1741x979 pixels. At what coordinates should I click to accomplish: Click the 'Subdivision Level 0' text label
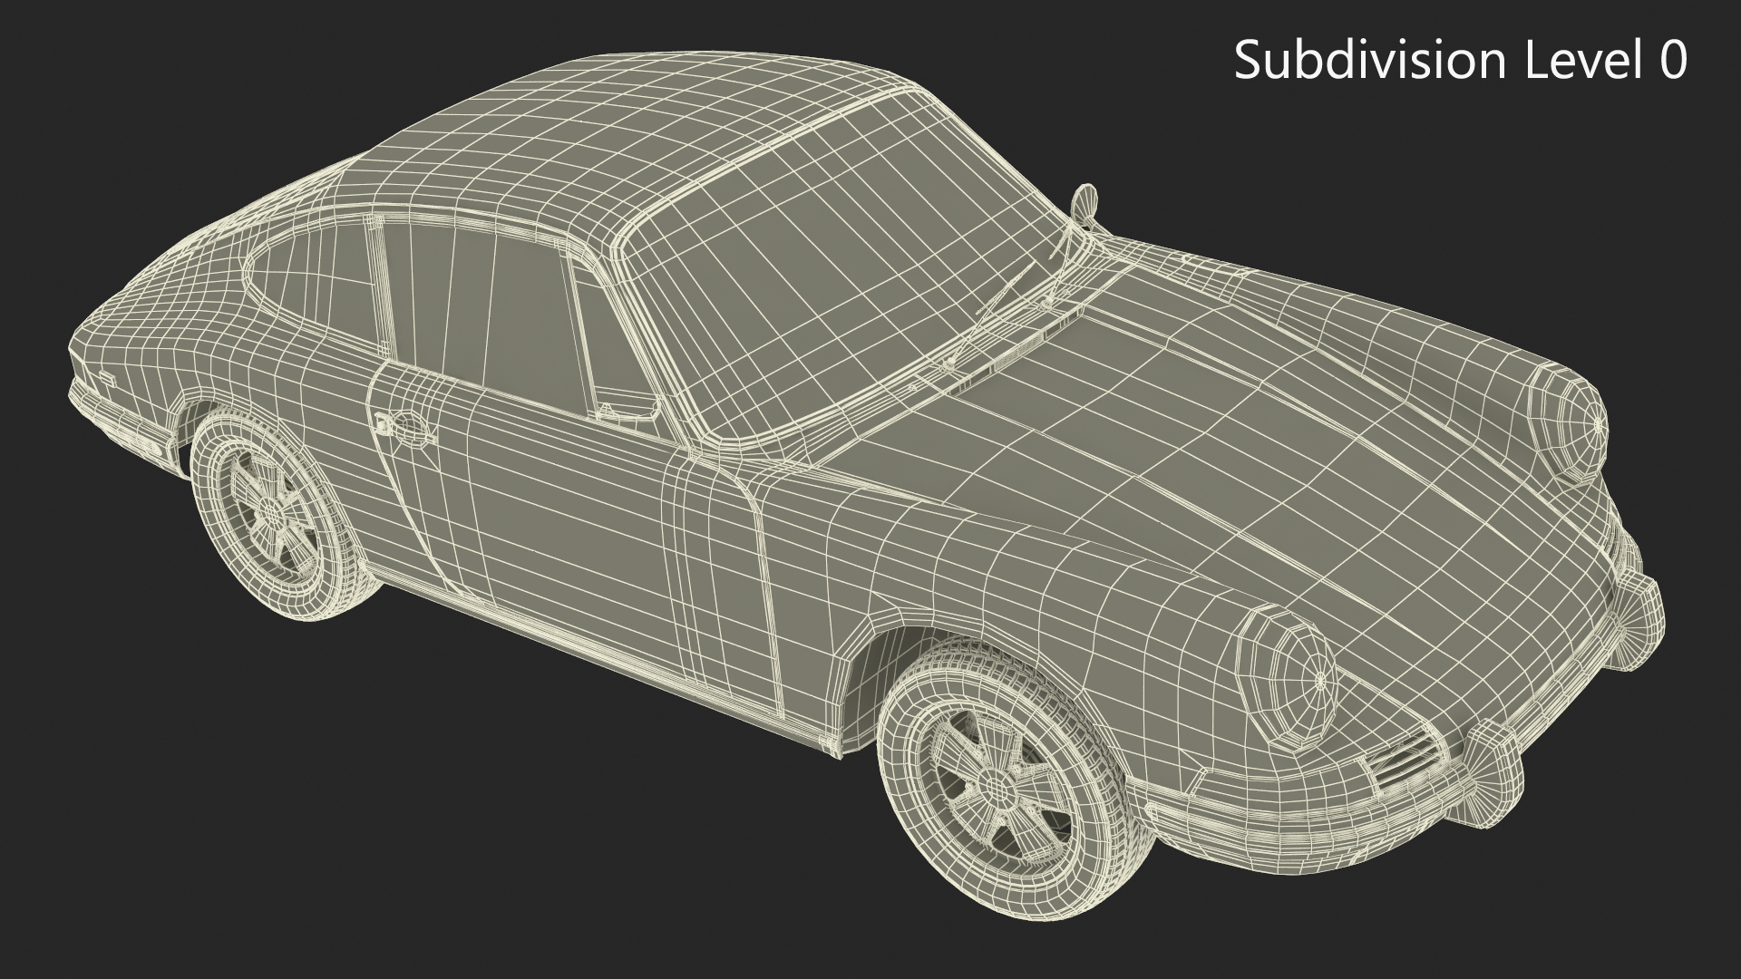coord(1461,62)
